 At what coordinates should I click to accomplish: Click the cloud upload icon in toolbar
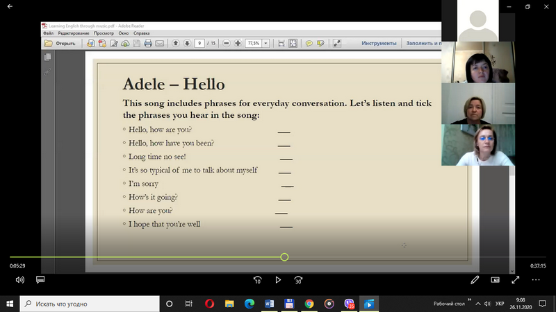tap(125, 43)
